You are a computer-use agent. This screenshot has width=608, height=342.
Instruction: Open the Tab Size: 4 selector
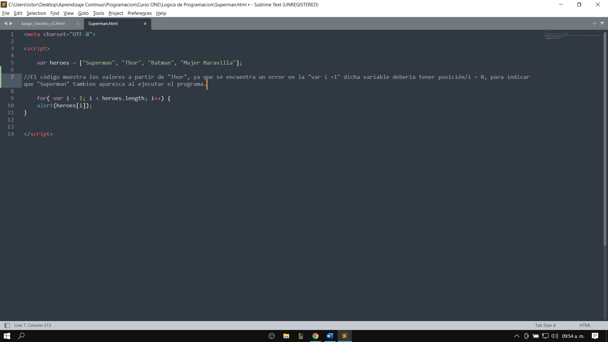point(545,325)
